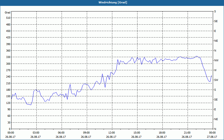Select the 450 value on the left axis
The image size is (224, 140).
point(8,31)
